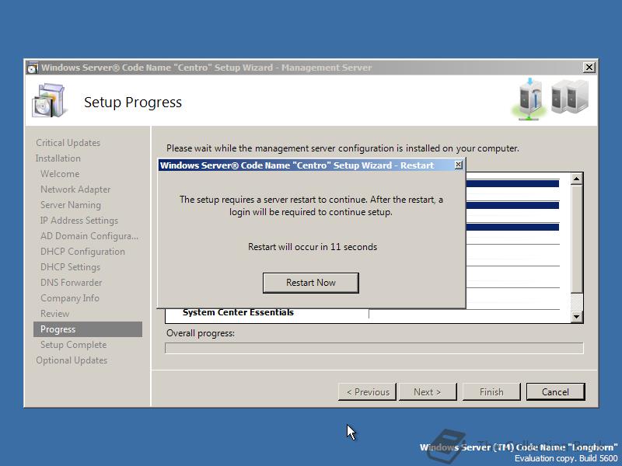Click the 'Overall progress:' label
The width and height of the screenshot is (622, 466).
[x=201, y=333]
